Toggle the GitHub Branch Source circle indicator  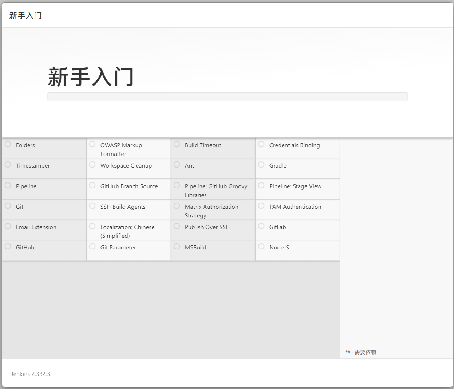click(92, 185)
